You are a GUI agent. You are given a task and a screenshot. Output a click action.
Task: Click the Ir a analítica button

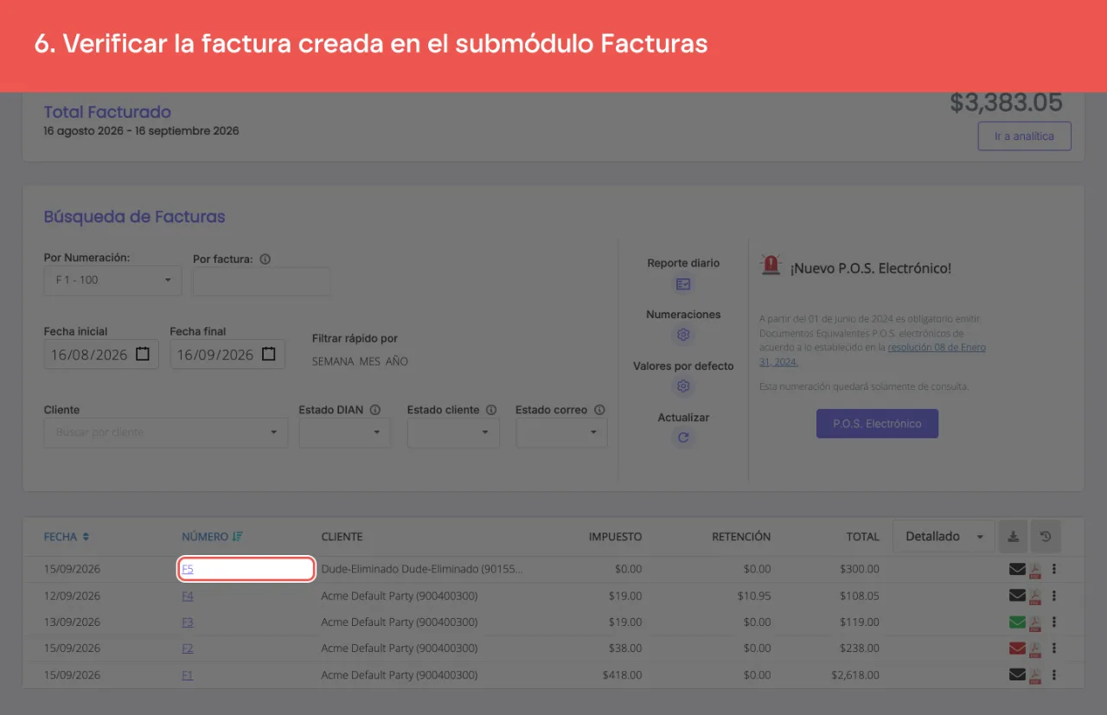(1024, 137)
